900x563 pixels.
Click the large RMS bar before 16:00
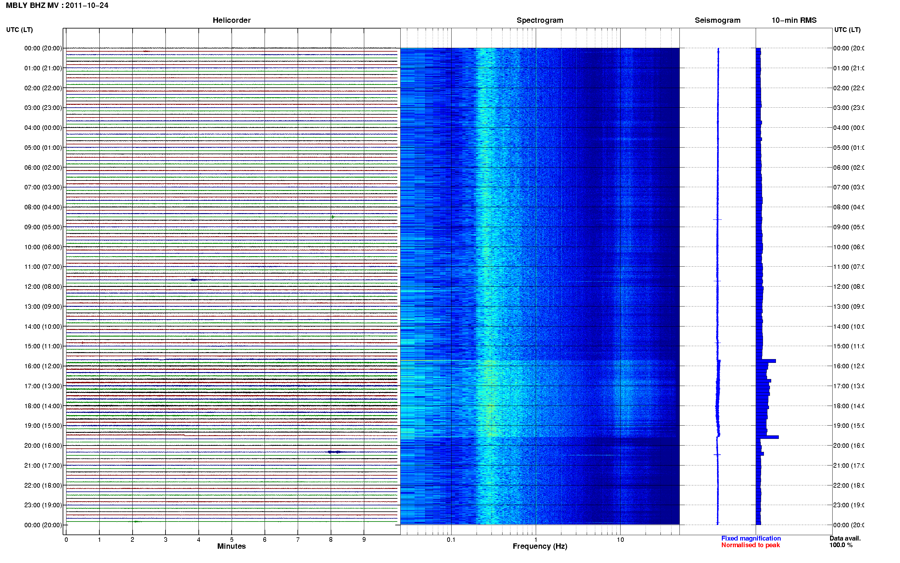[766, 361]
